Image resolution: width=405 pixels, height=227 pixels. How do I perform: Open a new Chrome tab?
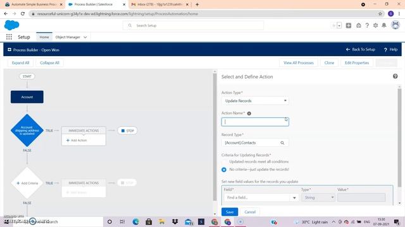(x=197, y=4)
